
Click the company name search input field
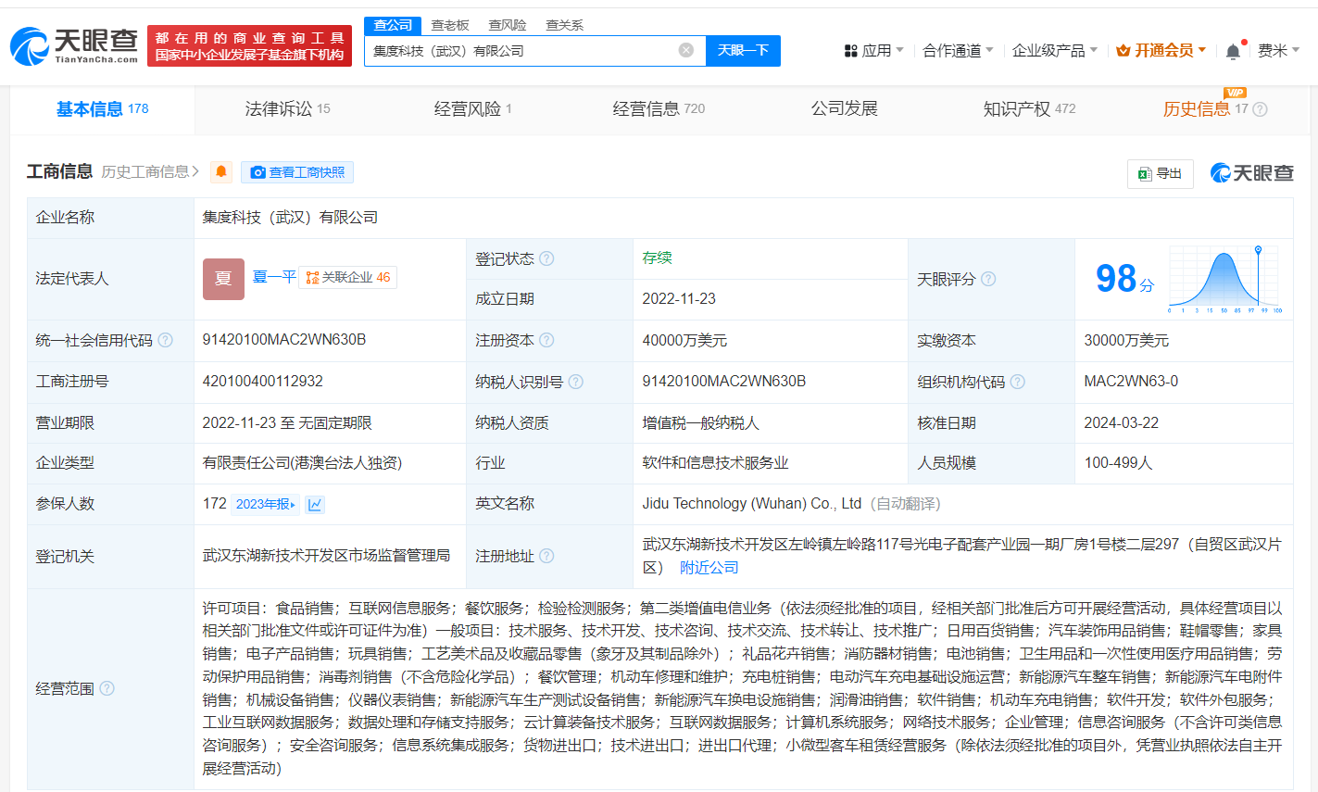(523, 50)
